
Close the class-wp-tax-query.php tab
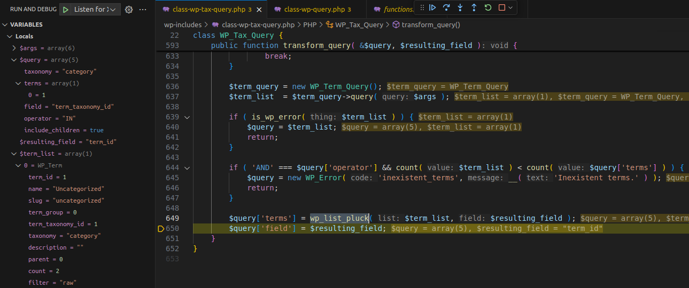tap(260, 10)
